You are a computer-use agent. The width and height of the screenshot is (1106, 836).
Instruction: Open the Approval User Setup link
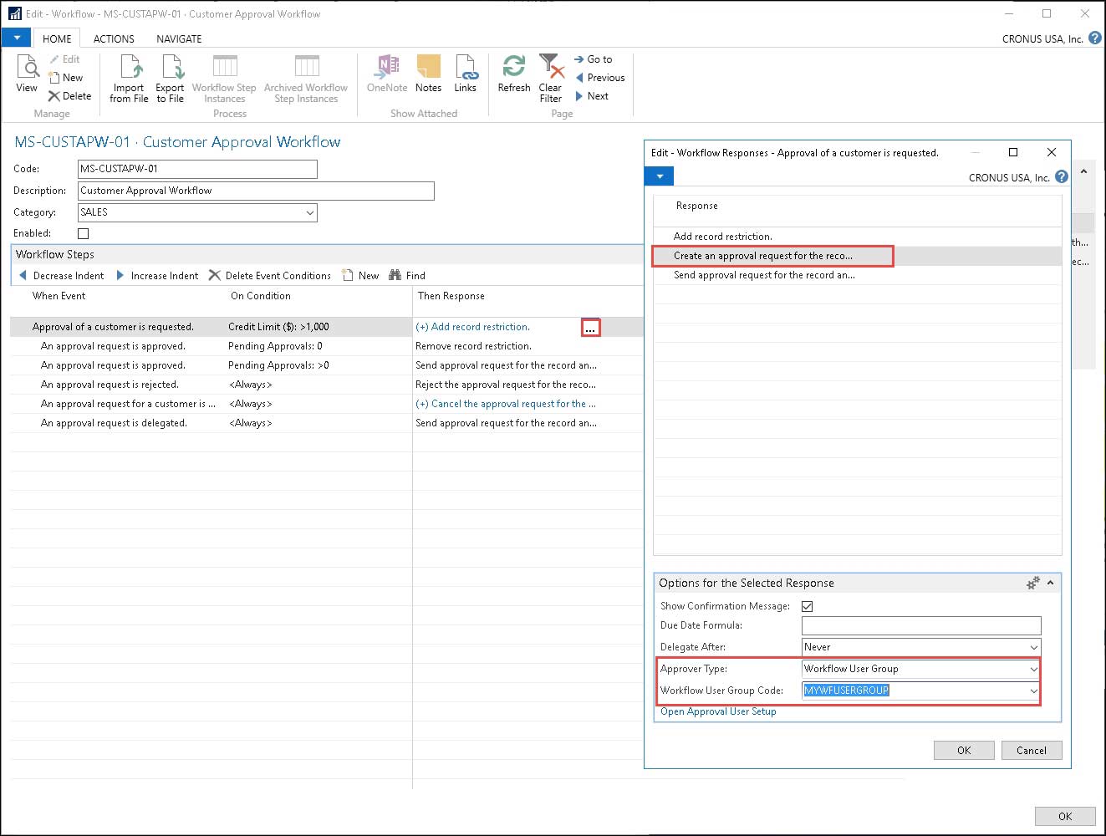tap(718, 711)
